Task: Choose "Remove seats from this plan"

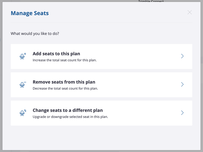Action: tap(64, 82)
